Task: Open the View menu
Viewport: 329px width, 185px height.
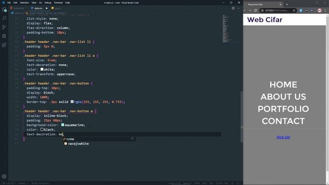Action: (34, 3)
